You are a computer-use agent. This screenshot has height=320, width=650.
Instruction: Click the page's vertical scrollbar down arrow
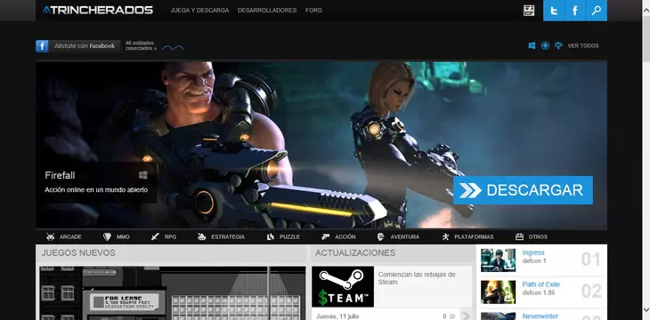[x=646, y=309]
